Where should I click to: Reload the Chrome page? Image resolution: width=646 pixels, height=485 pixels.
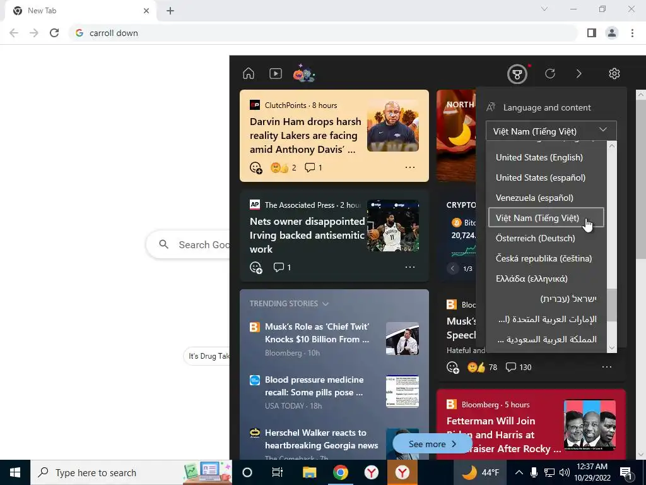54,33
